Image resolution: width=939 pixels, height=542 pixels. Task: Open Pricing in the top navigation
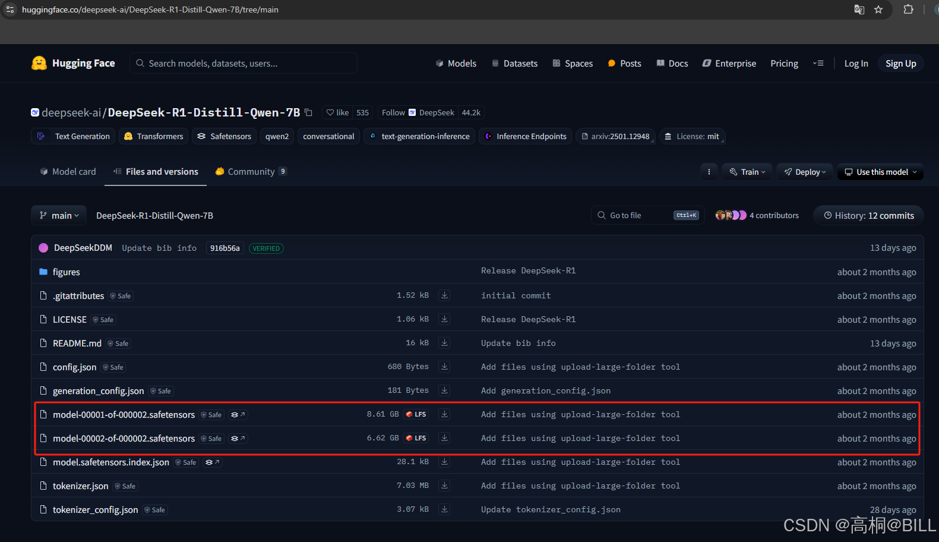coord(784,64)
